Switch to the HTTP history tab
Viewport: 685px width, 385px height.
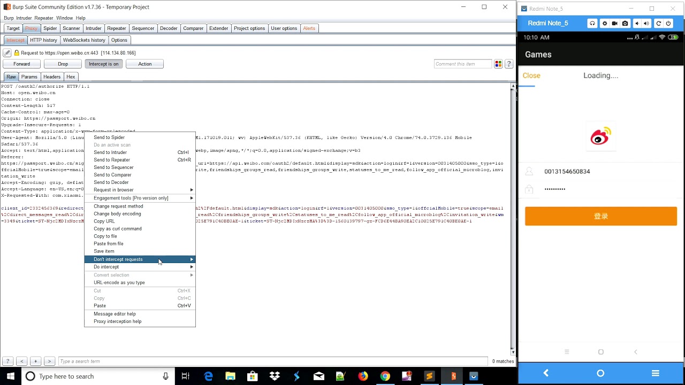pyautogui.click(x=43, y=40)
